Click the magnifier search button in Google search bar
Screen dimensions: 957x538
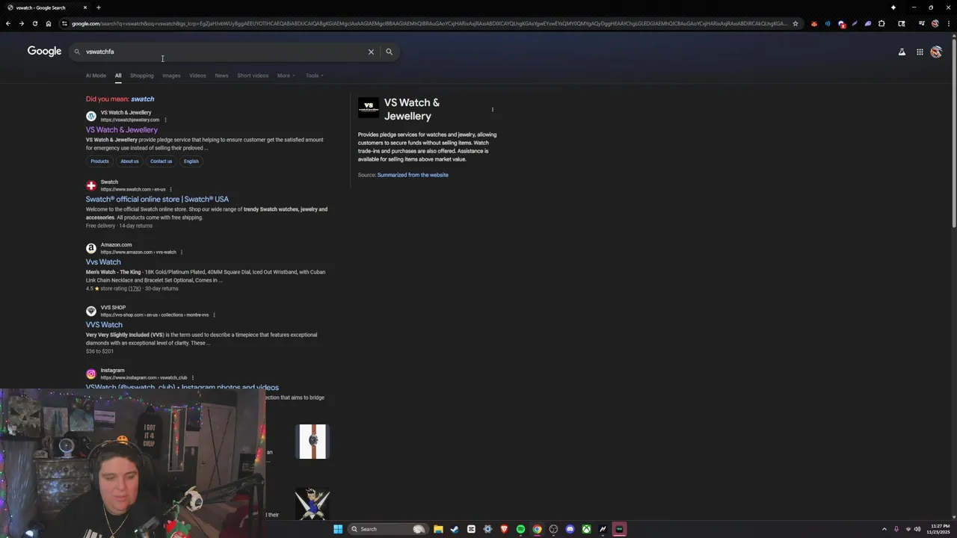389,52
